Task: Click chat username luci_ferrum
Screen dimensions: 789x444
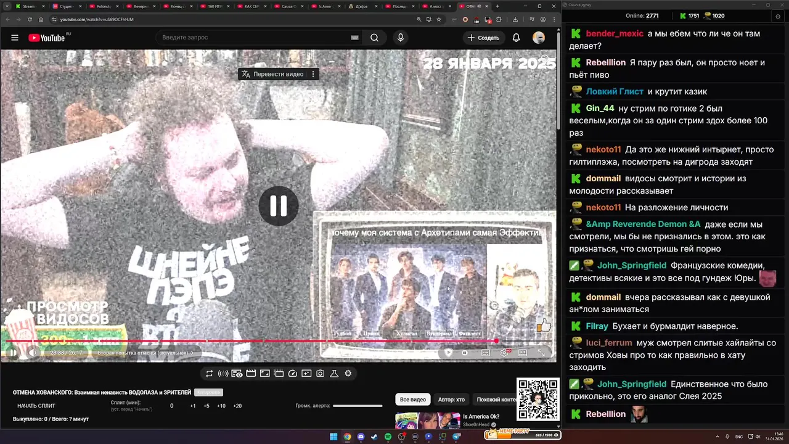Action: (609, 343)
